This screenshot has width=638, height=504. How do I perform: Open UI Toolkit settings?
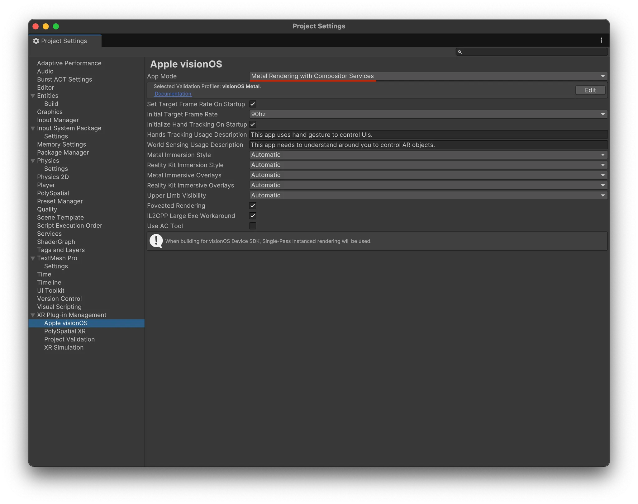click(50, 291)
